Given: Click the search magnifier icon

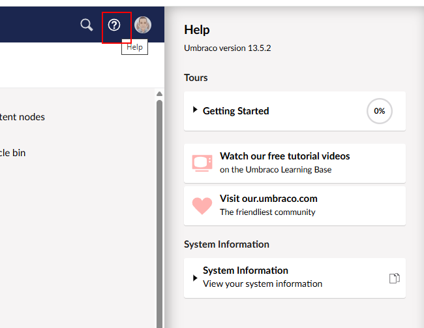Looking at the screenshot, I should click(x=87, y=25).
